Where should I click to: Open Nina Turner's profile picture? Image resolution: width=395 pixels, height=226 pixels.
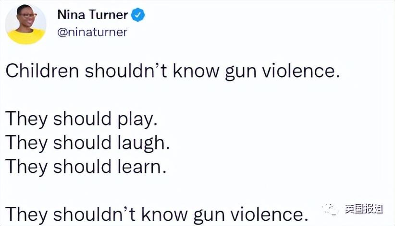pyautogui.click(x=25, y=24)
